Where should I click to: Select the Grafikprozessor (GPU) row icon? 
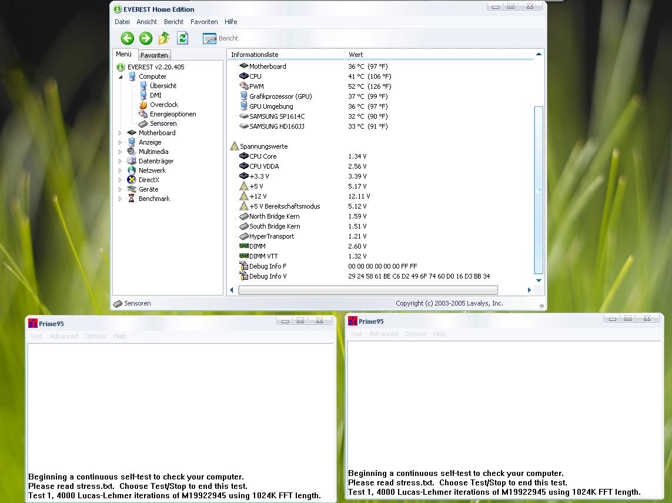(x=244, y=96)
